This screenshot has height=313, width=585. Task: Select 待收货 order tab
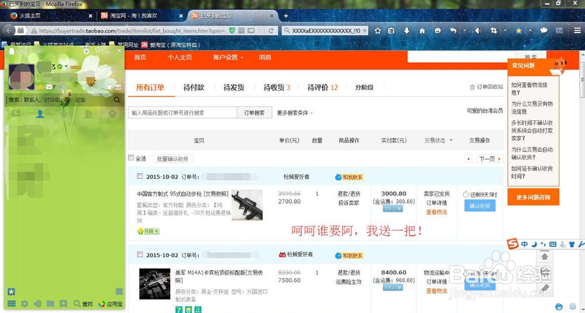point(277,88)
